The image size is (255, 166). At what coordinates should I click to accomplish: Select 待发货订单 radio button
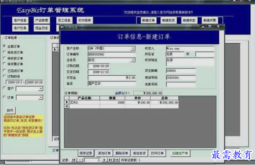pos(4,52)
